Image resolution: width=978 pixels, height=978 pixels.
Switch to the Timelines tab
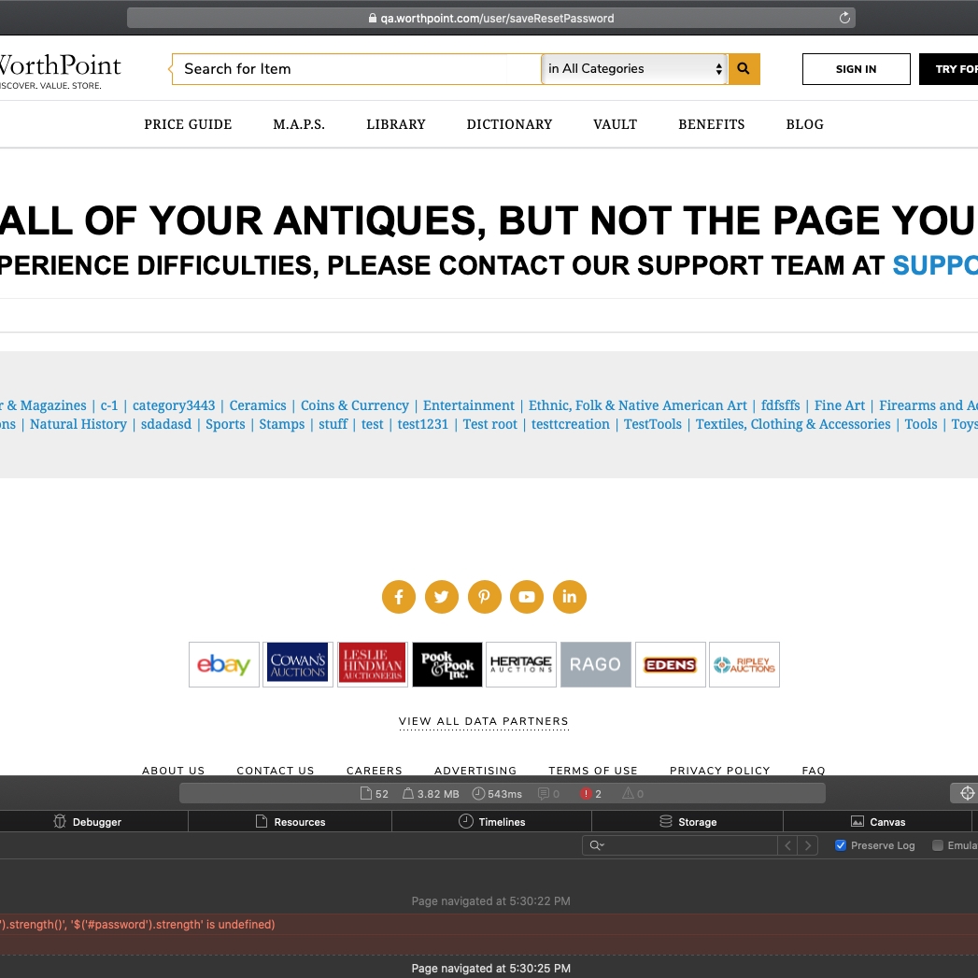point(492,821)
